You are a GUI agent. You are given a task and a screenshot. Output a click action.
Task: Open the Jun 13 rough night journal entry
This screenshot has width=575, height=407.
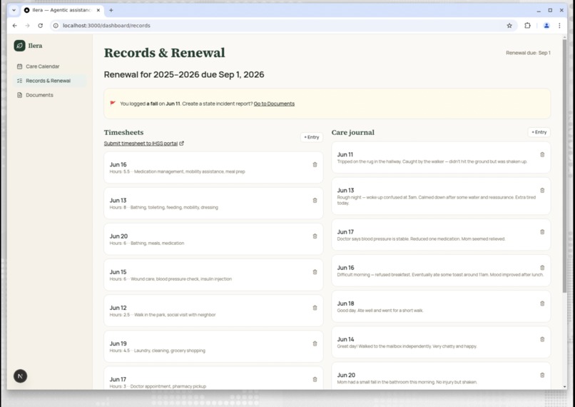(x=441, y=196)
